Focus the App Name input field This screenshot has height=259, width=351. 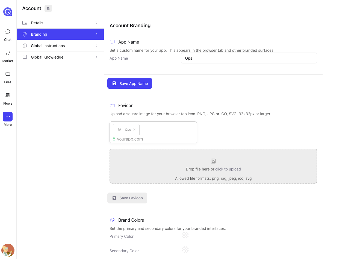pyautogui.click(x=249, y=58)
